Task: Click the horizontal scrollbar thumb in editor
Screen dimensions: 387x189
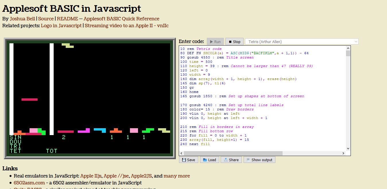Action: pos(233,153)
